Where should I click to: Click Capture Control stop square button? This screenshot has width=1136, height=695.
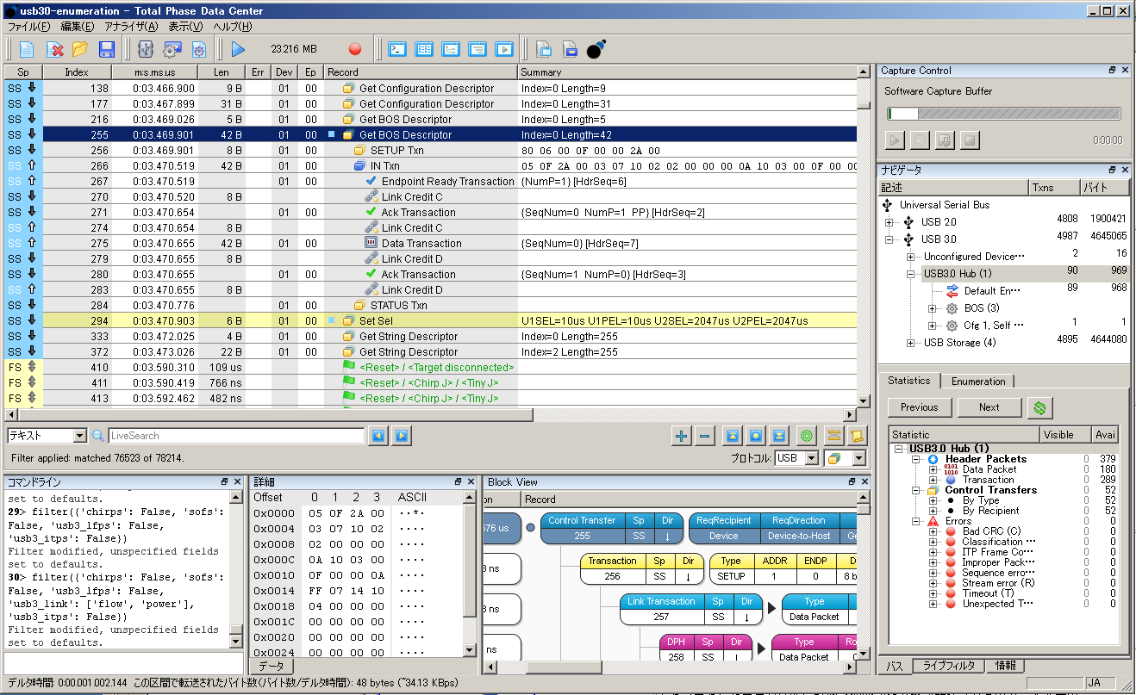point(971,140)
